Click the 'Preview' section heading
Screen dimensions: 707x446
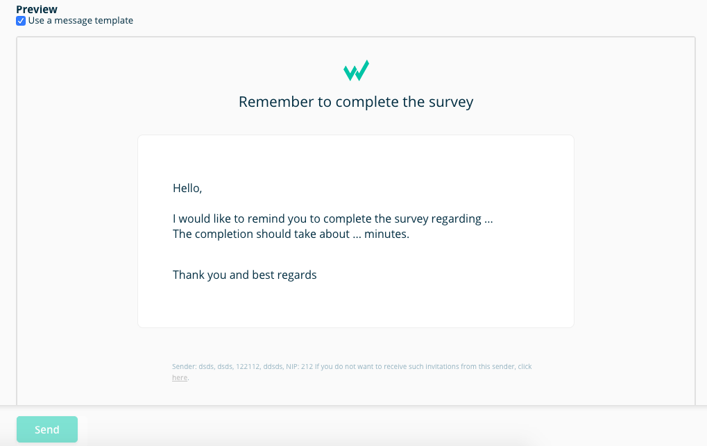37,9
